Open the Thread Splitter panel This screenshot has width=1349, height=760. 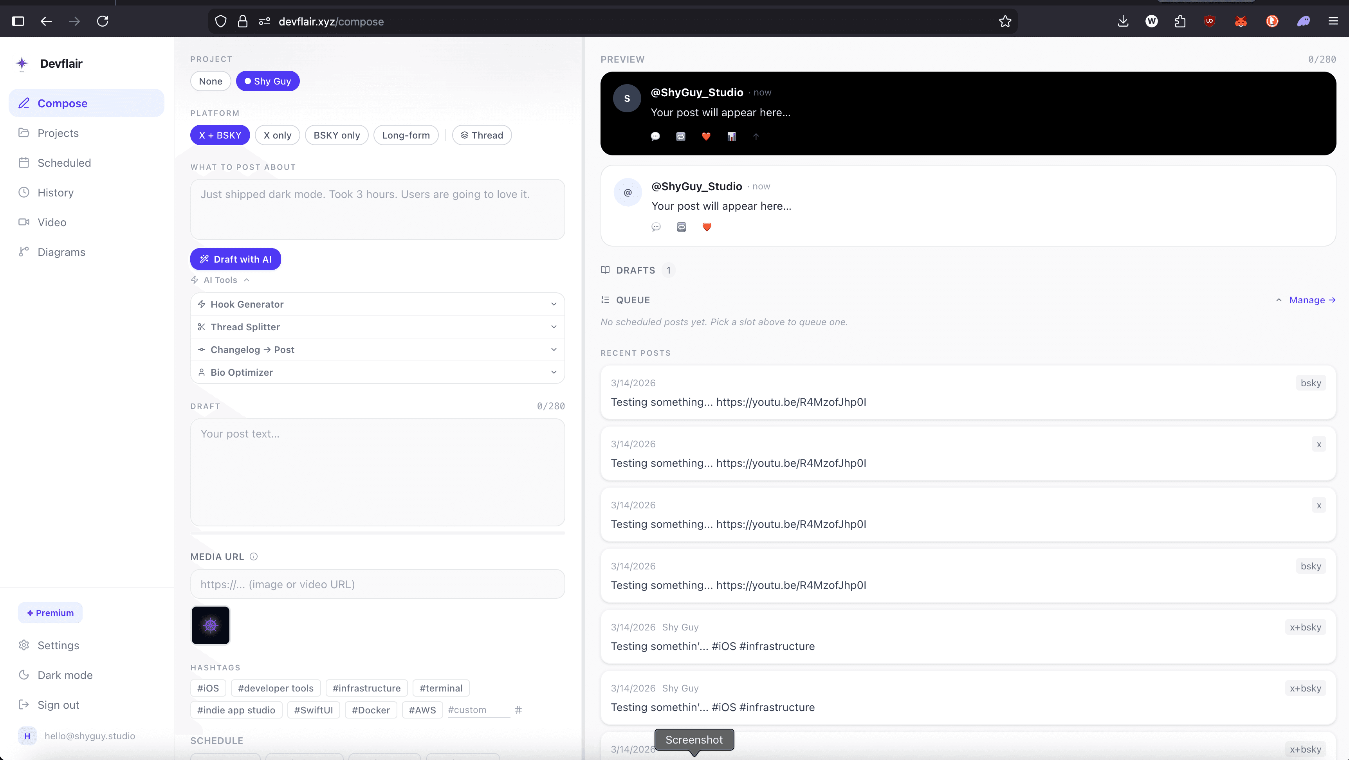pos(377,327)
